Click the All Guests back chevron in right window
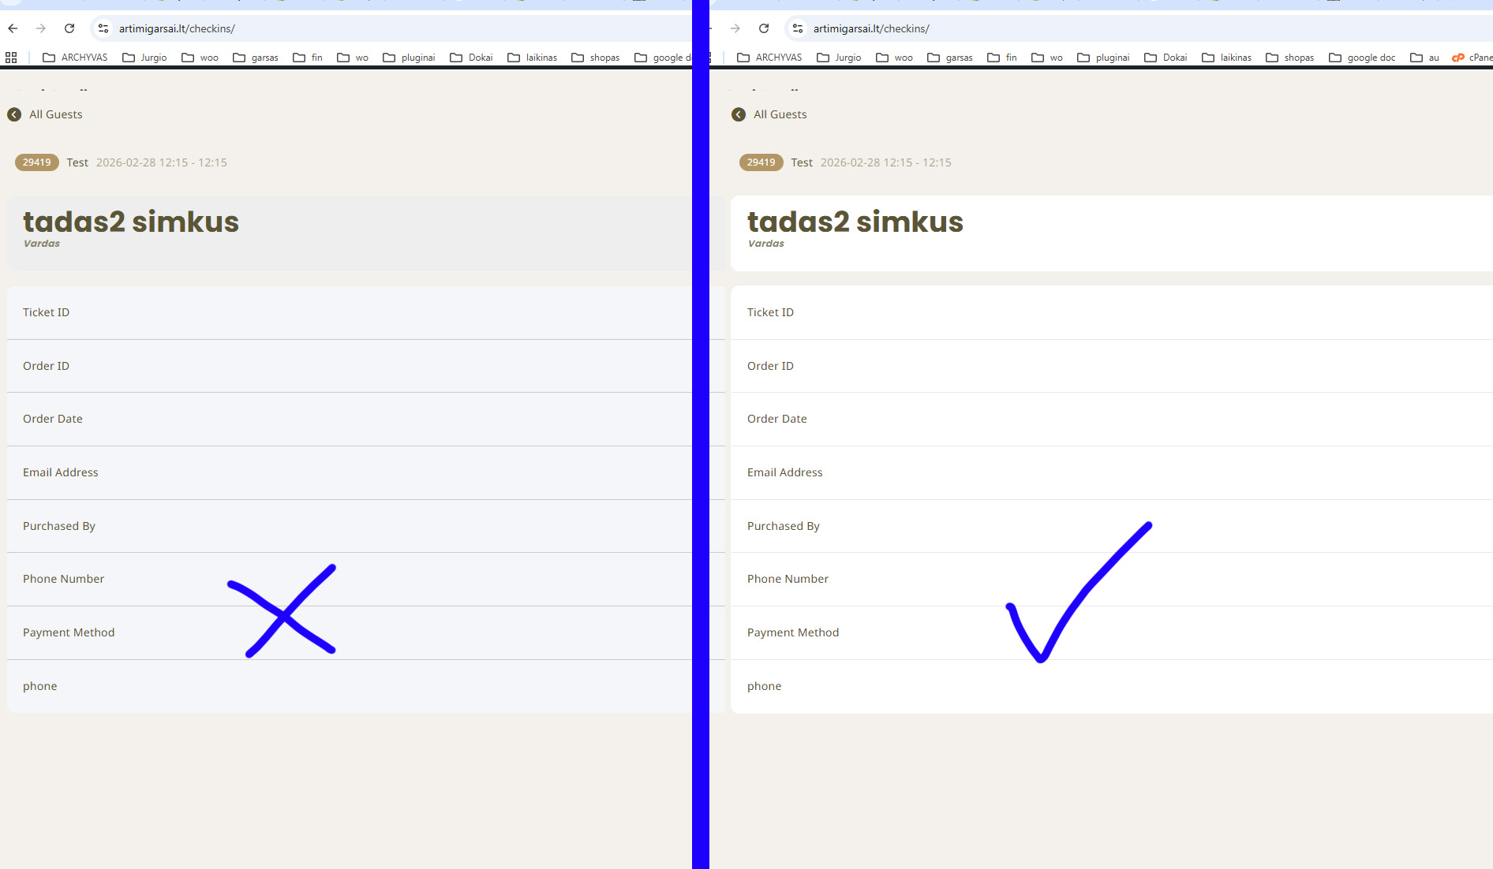The image size is (1493, 869). coord(739,114)
